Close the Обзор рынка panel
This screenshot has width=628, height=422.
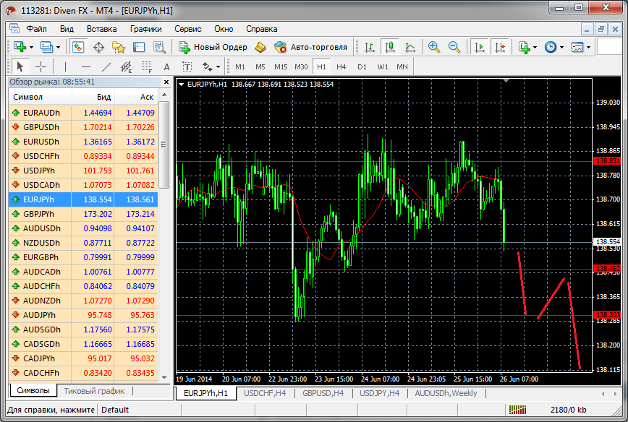pyautogui.click(x=166, y=82)
